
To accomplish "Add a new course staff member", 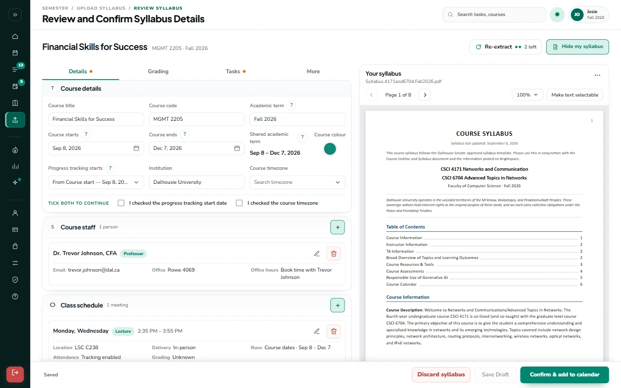I will point(338,227).
